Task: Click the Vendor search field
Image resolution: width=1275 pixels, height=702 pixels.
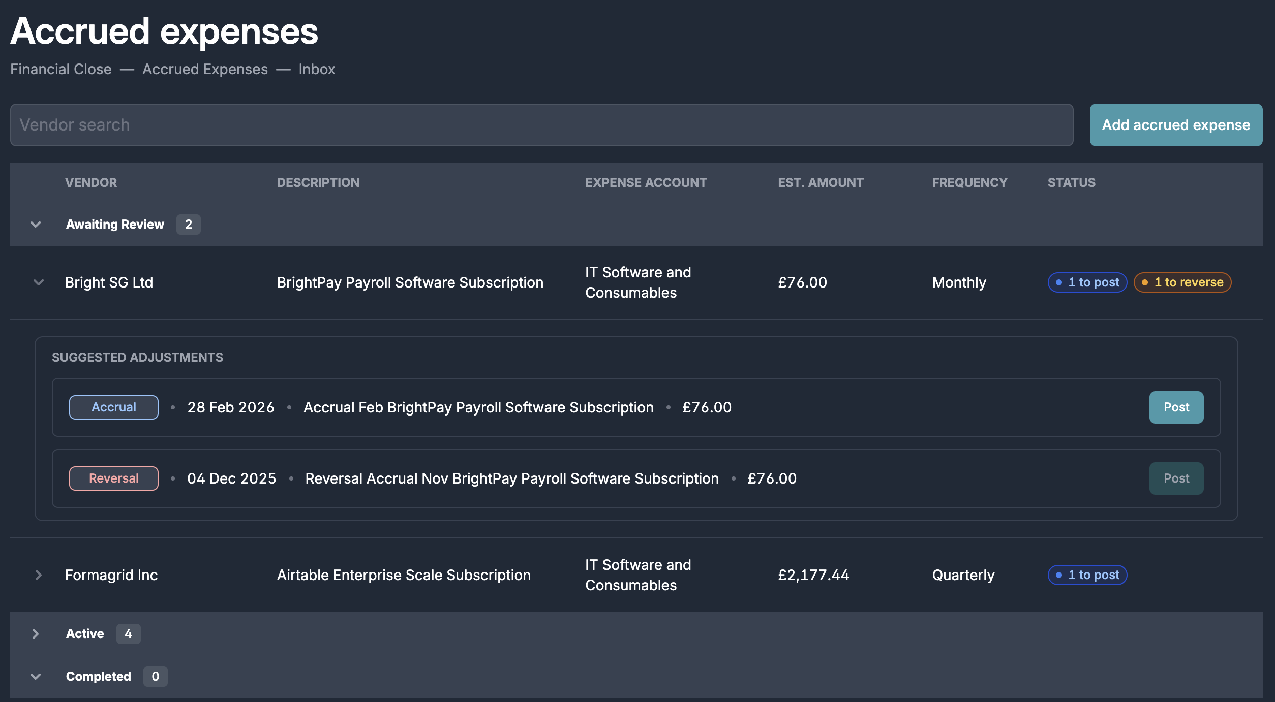Action: 541,125
